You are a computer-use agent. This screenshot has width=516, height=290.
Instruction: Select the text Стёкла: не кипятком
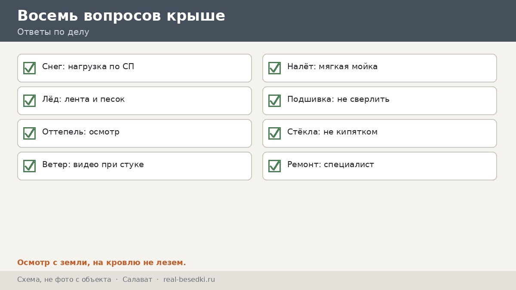[332, 132]
